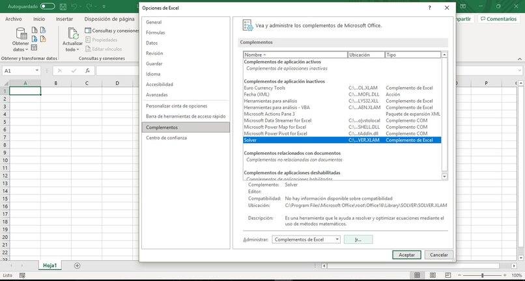Select Revisión in options sidebar
Viewport: 525px width, 281px height.
point(186,53)
